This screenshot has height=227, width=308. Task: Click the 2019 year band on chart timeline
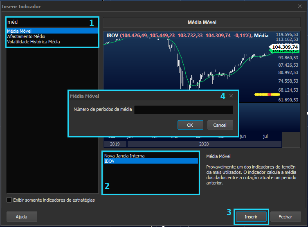115,144
